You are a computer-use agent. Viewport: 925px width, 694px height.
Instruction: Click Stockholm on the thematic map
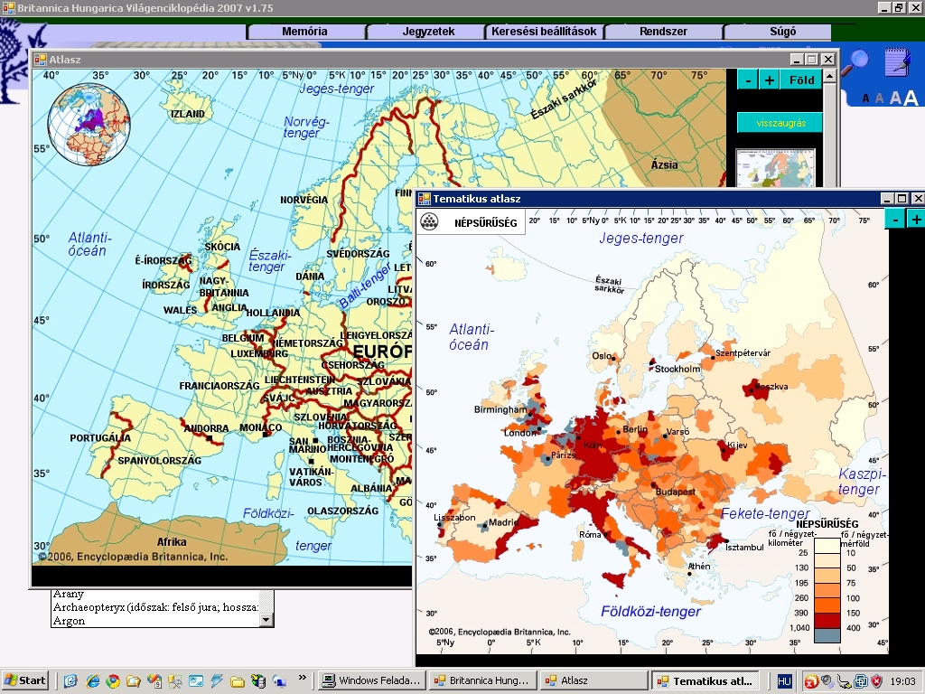point(677,369)
